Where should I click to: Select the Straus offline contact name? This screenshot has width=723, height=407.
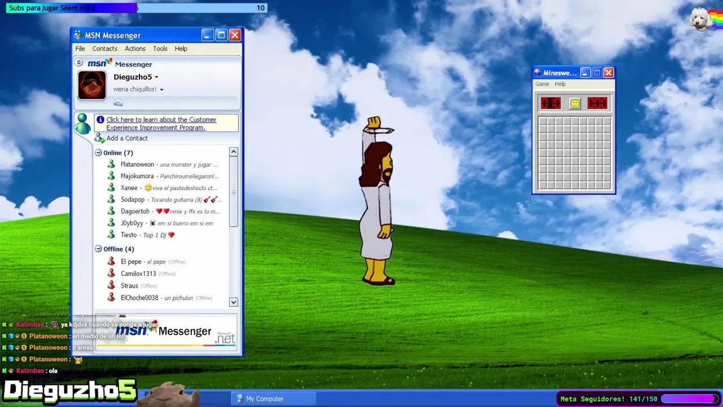(129, 286)
